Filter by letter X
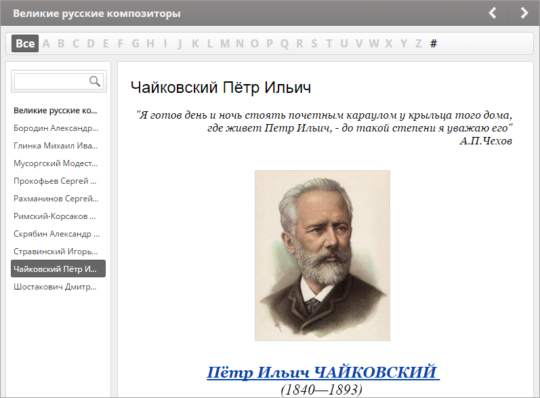 click(389, 43)
